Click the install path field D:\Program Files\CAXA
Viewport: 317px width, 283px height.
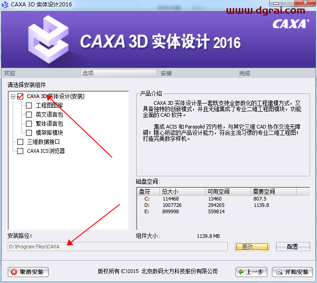[118, 247]
